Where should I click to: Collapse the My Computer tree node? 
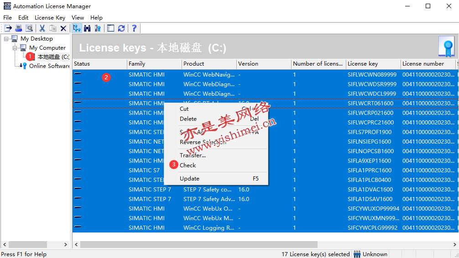(x=15, y=48)
